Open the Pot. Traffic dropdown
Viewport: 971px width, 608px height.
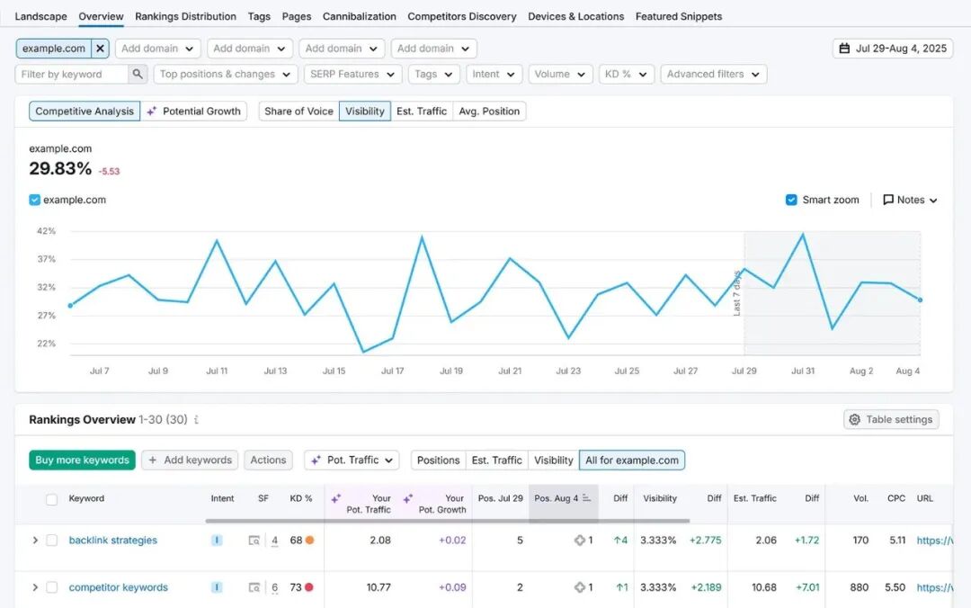click(352, 460)
